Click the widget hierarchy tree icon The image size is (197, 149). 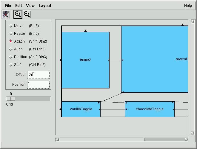click(6, 14)
